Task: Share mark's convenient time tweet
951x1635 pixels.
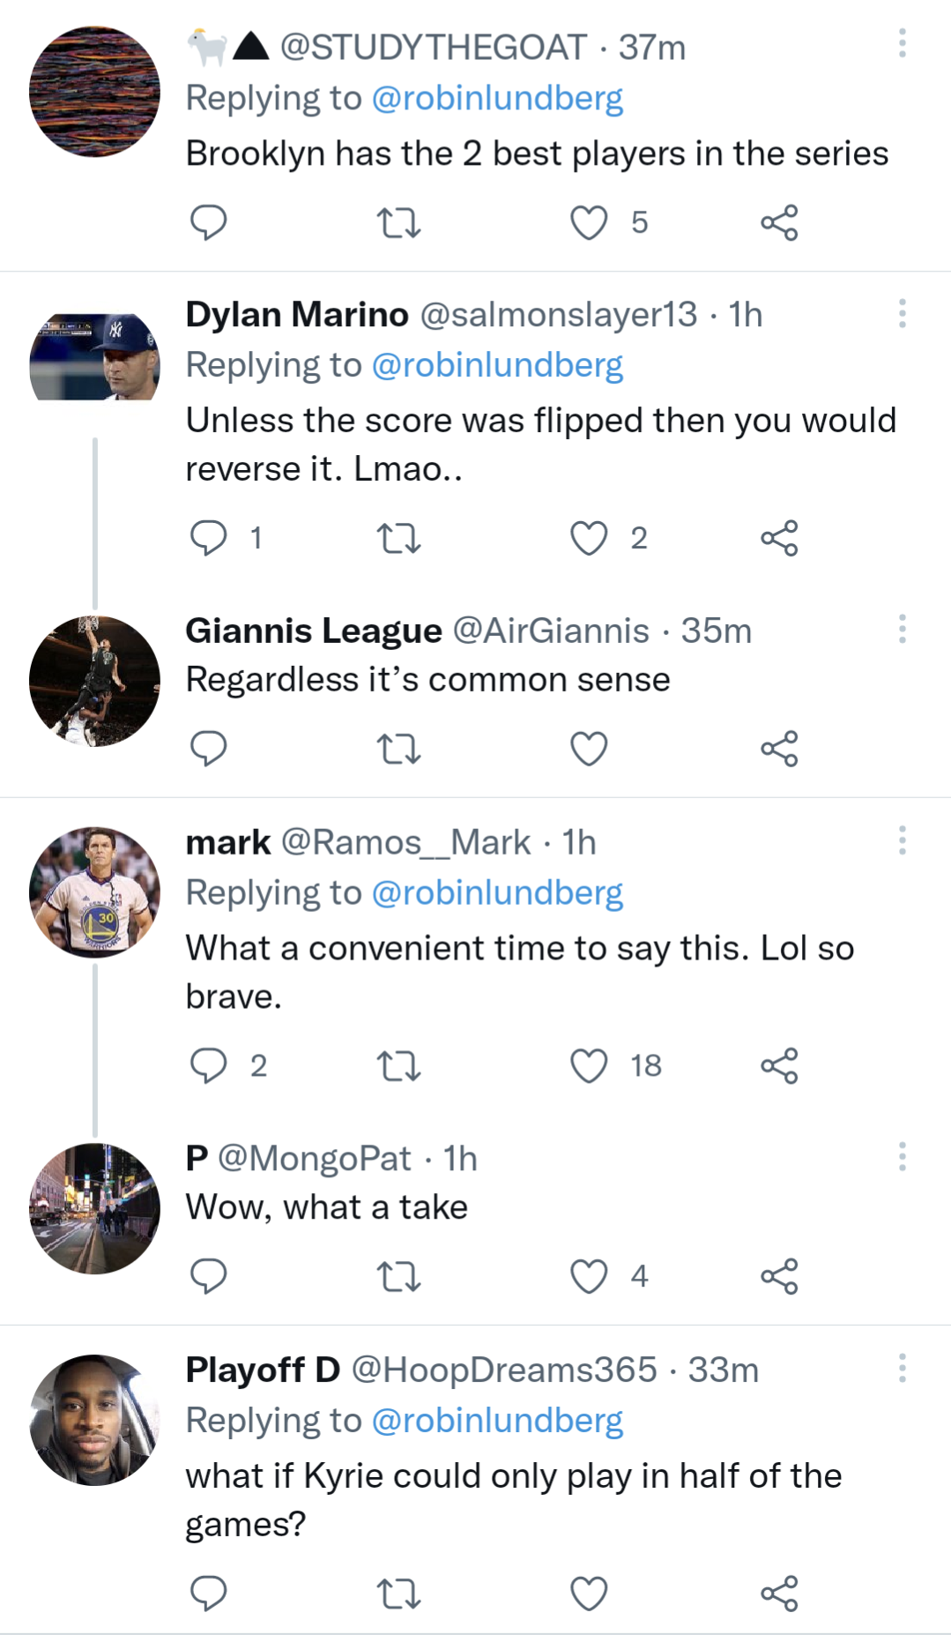Action: 779,1065
